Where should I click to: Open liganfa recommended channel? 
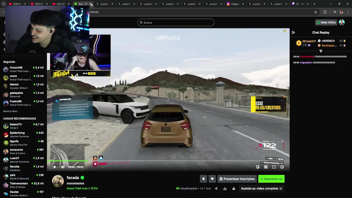(23, 143)
